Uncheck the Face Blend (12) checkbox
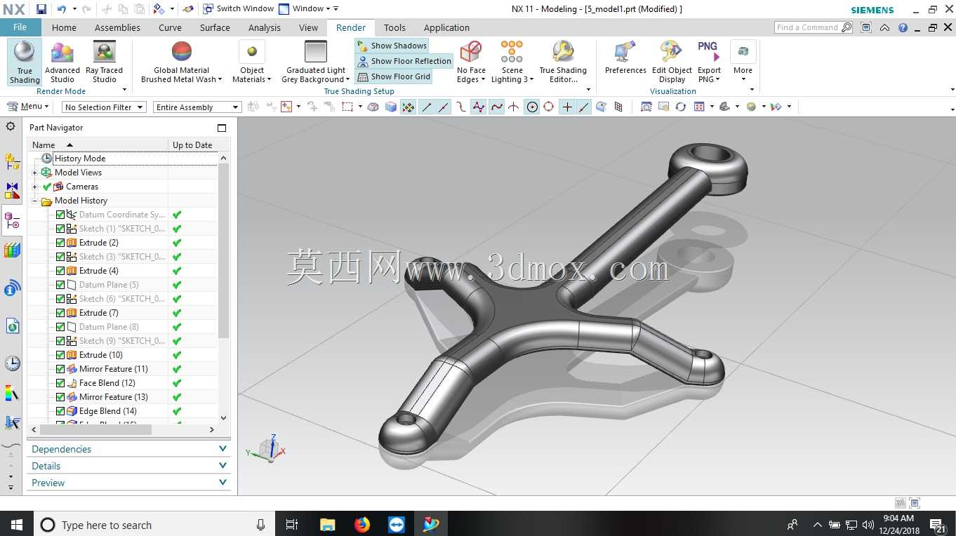The height and width of the screenshot is (536, 956). point(60,383)
